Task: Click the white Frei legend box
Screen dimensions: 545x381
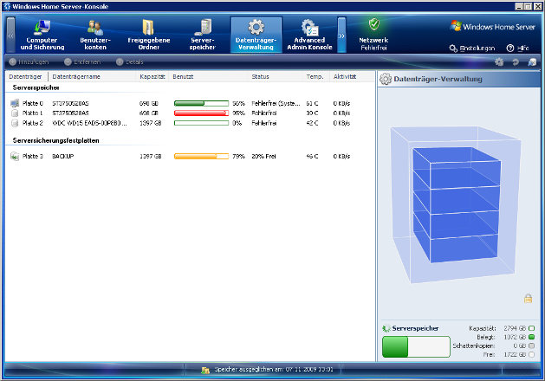Action: pyautogui.click(x=531, y=355)
